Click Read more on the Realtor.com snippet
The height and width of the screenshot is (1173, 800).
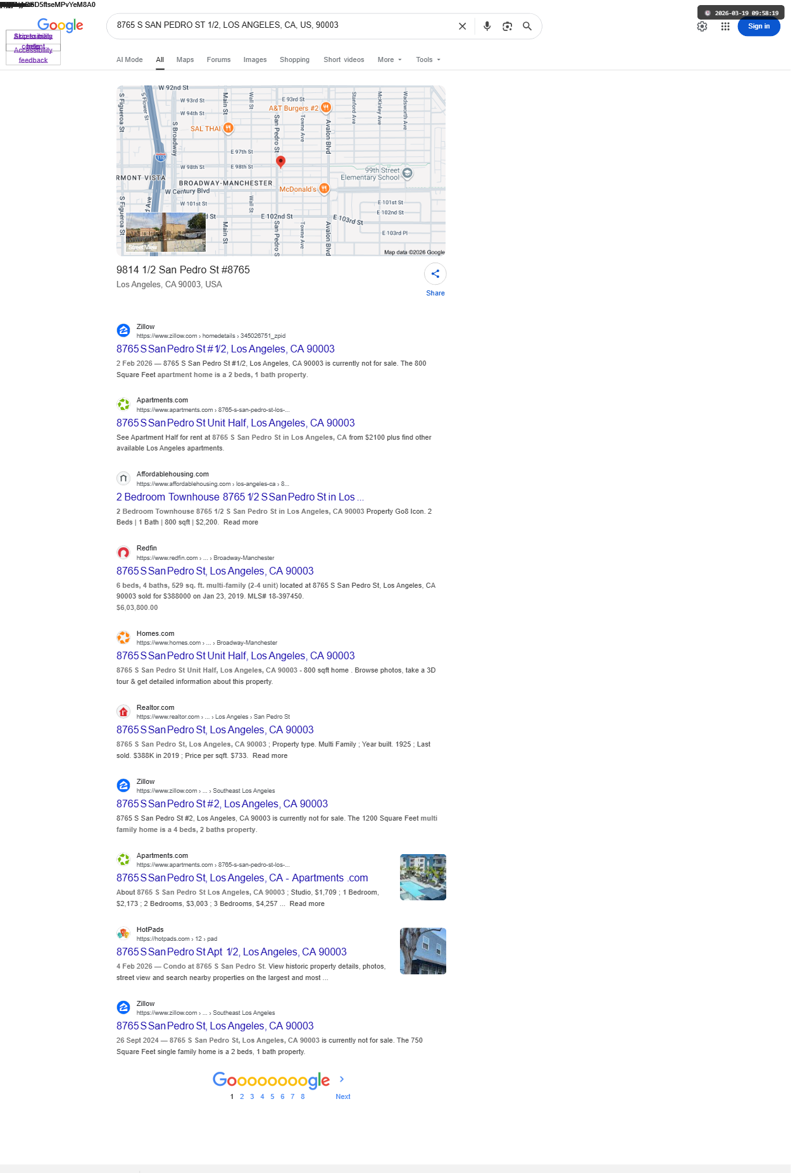(270, 755)
